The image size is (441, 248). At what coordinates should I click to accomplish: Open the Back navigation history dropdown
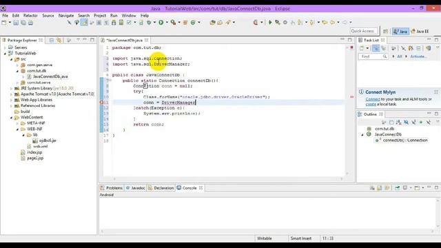point(338,22)
